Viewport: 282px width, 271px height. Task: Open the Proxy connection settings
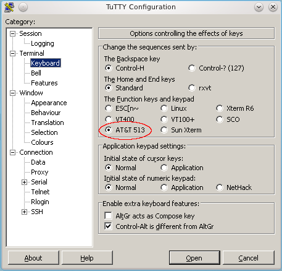coord(39,172)
